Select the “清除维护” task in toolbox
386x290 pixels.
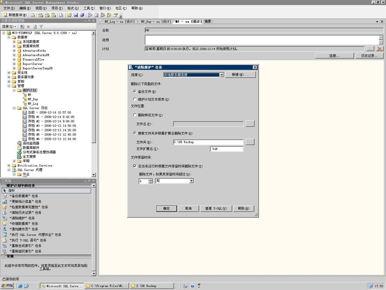[22, 218]
